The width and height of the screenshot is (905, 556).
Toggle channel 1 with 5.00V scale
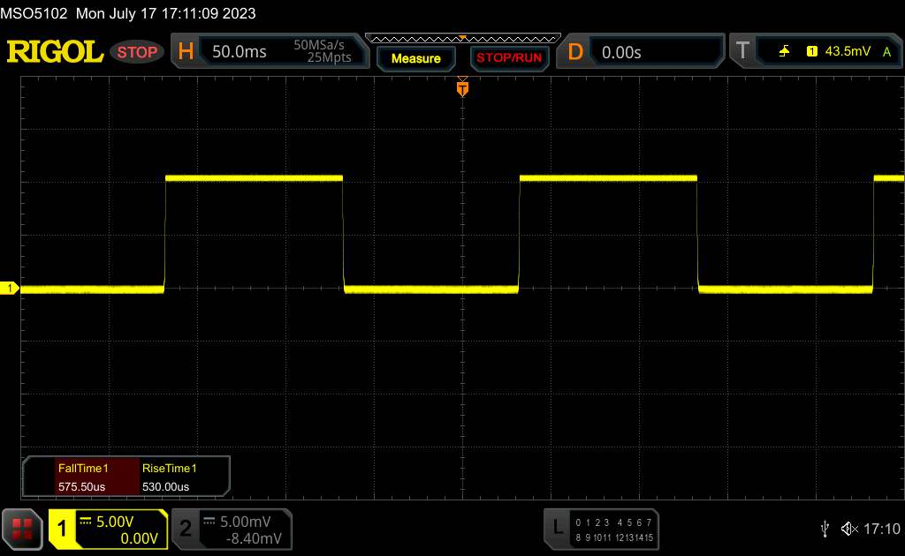[108, 529]
